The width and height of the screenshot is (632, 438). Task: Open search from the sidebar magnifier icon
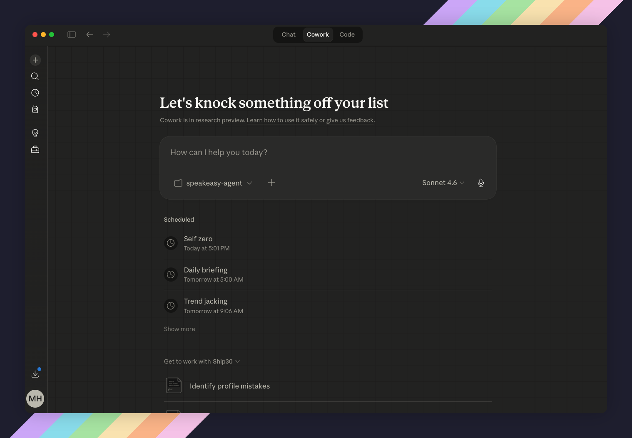click(x=35, y=77)
